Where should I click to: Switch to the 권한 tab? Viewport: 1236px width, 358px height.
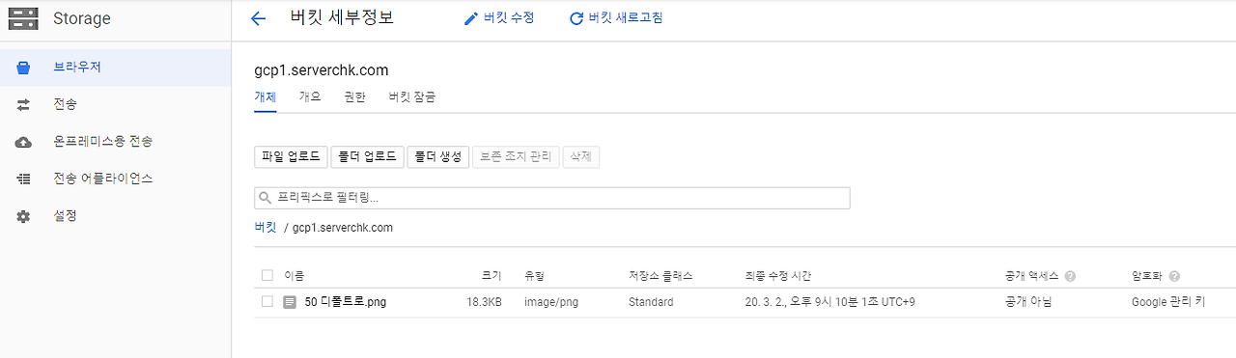[x=354, y=96]
